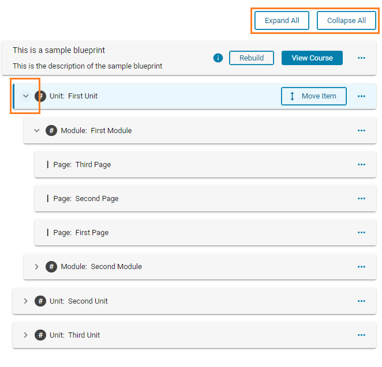
Task: Collapse the First Module chevron
Action: tap(37, 131)
